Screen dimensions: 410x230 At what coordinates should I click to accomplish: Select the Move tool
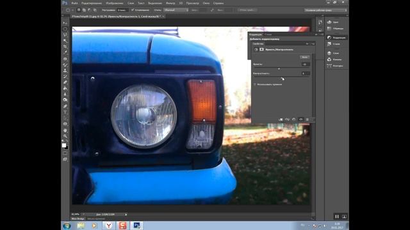tap(65, 23)
